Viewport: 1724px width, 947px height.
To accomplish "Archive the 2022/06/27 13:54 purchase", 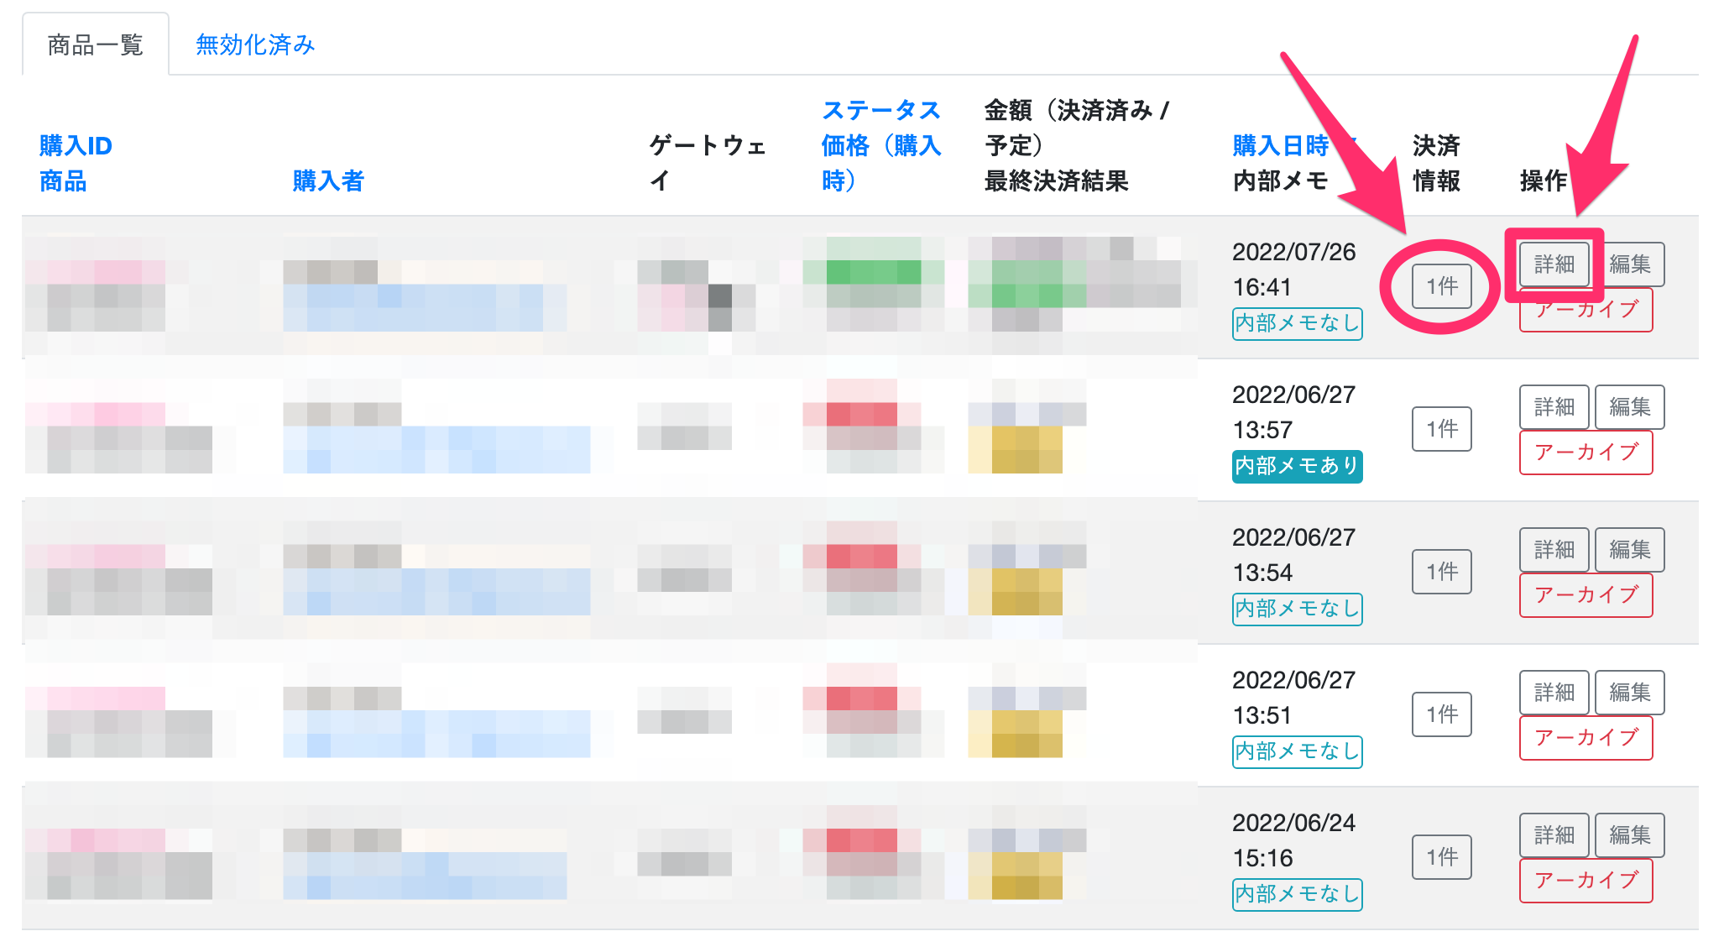I will (1586, 595).
